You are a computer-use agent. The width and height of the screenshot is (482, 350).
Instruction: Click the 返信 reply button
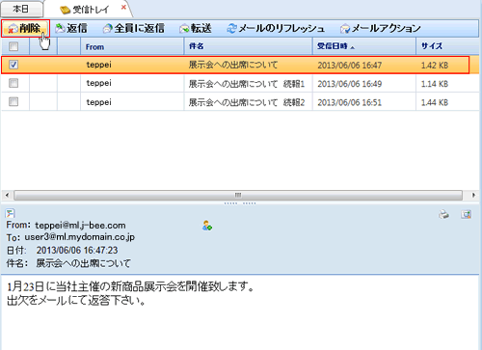point(71,28)
